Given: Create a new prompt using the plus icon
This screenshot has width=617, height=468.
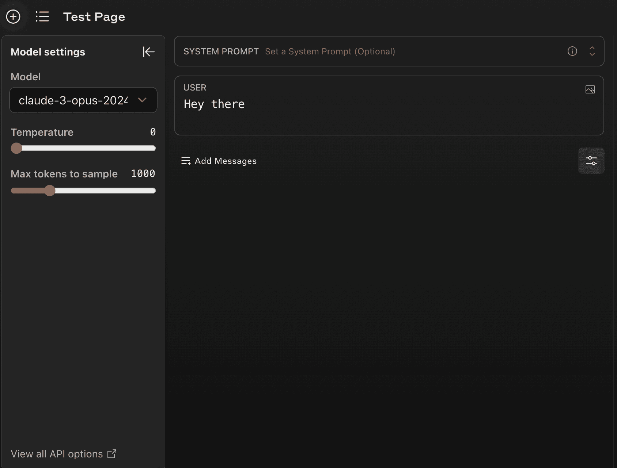Looking at the screenshot, I should (13, 16).
